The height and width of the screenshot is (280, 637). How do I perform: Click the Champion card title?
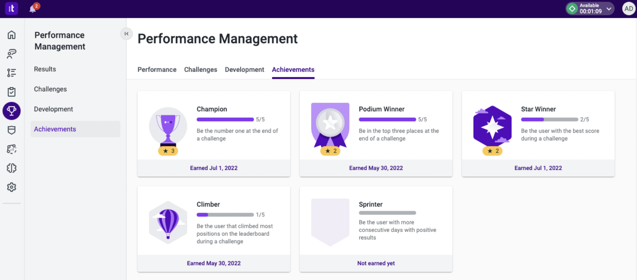212,109
